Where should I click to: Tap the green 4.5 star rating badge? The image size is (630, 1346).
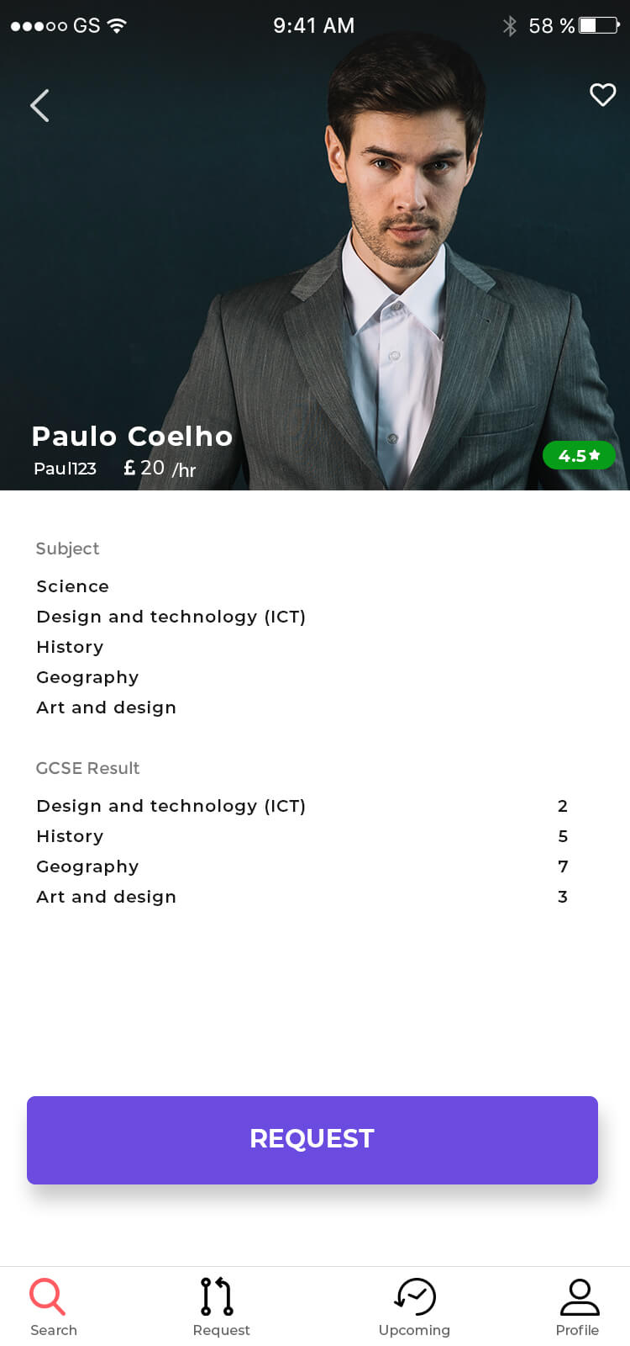(579, 455)
